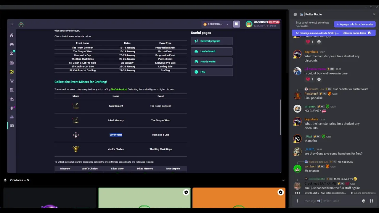Click Sir Catch-a-Lot green link
The width and height of the screenshot is (379, 213).
coord(119,89)
